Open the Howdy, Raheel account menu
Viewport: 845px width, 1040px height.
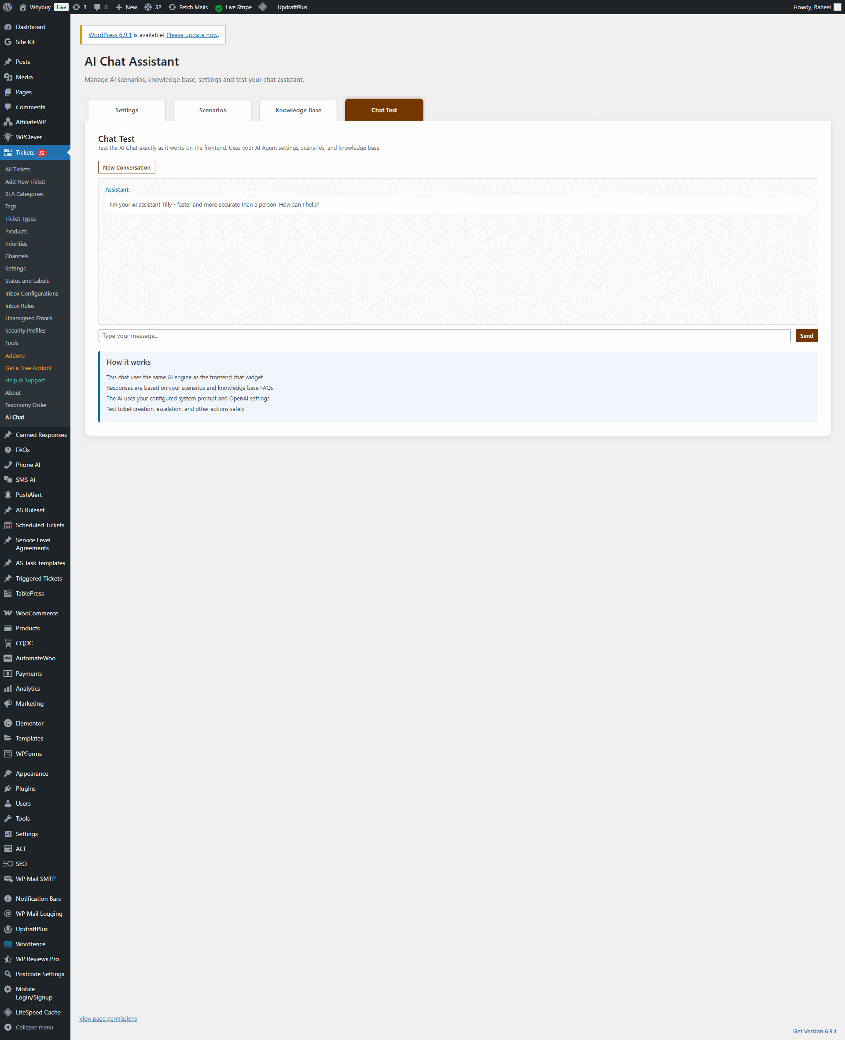[812, 7]
